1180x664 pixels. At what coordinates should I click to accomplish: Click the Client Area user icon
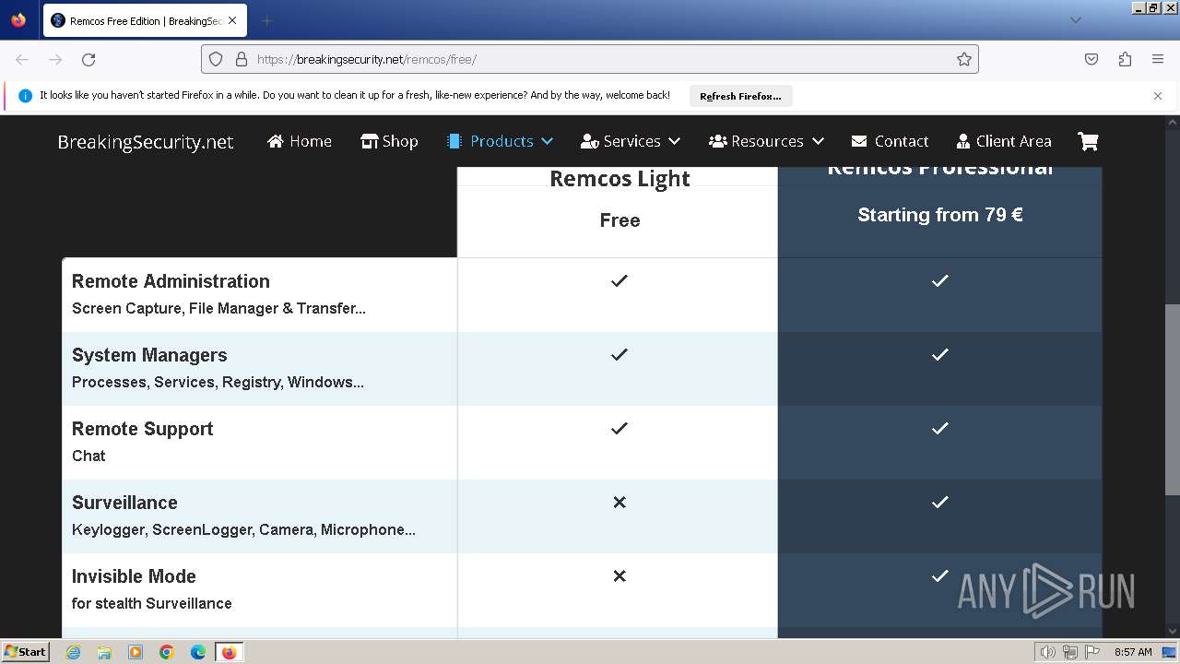(x=963, y=141)
